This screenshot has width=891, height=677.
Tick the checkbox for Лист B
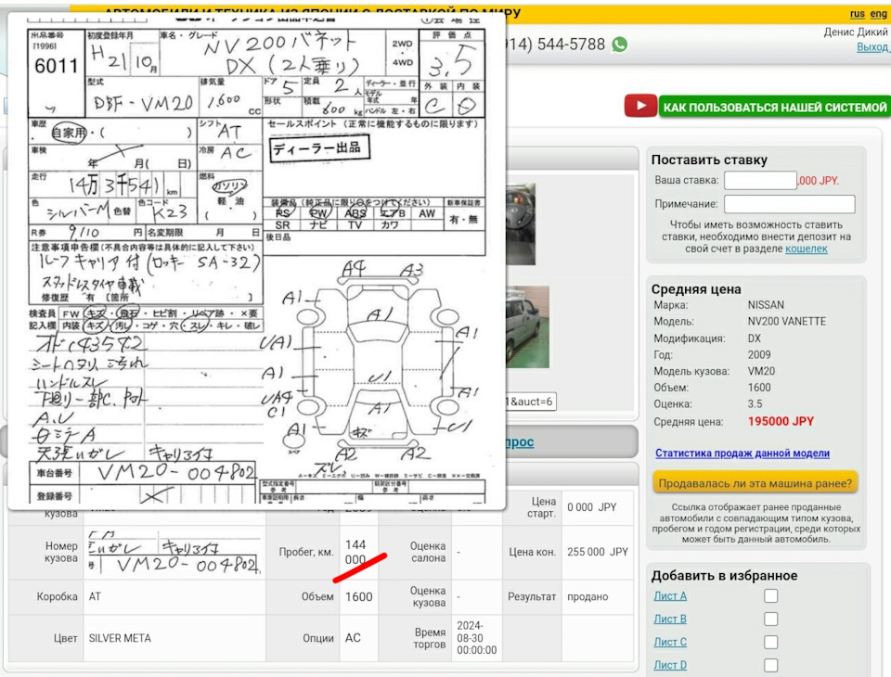[x=770, y=619]
